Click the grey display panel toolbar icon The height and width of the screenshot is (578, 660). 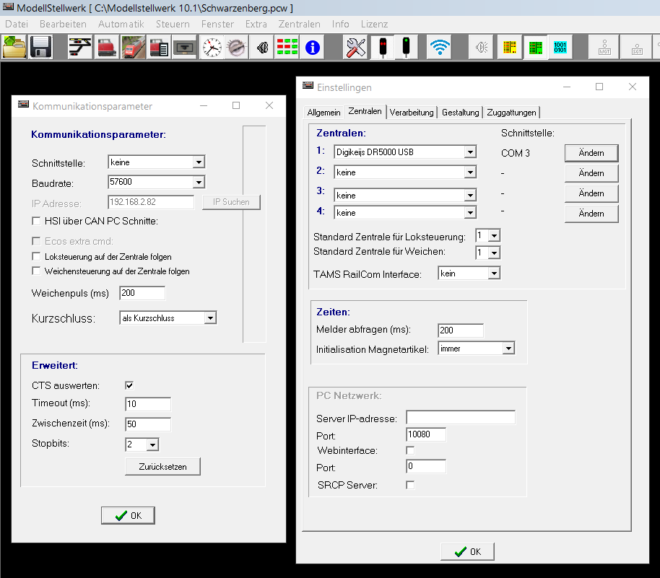185,47
